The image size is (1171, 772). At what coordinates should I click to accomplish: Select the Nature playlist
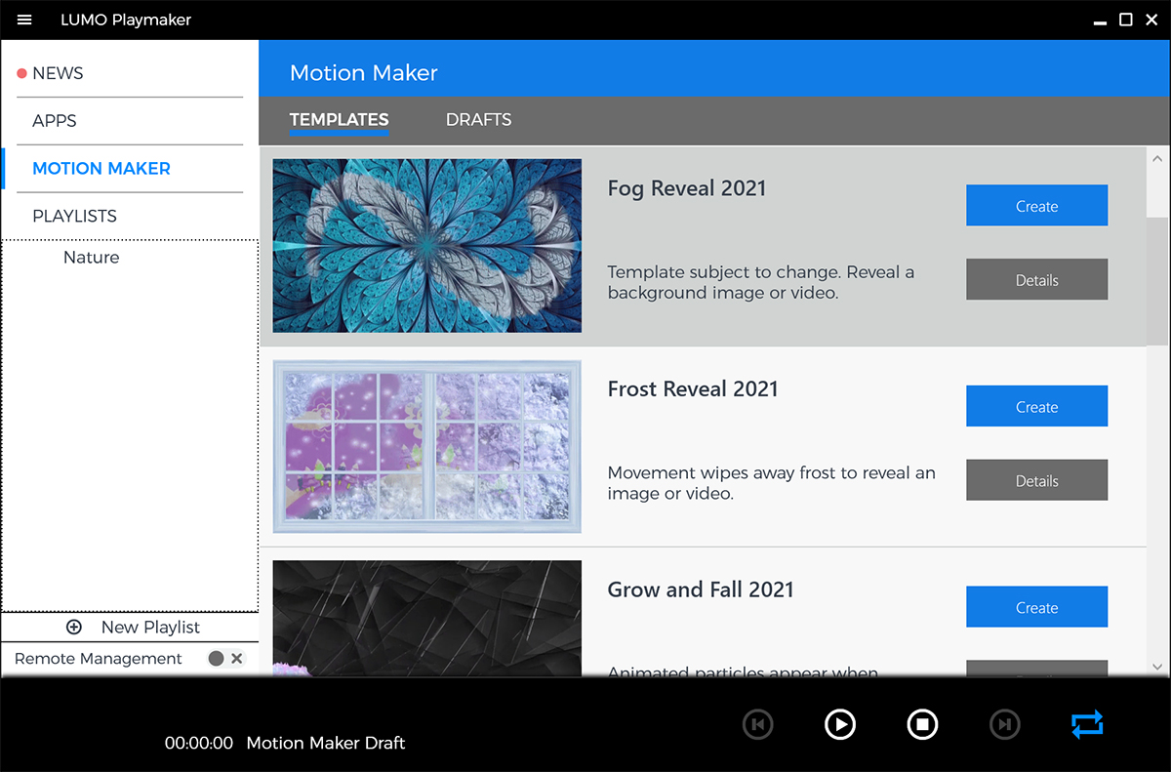point(92,258)
